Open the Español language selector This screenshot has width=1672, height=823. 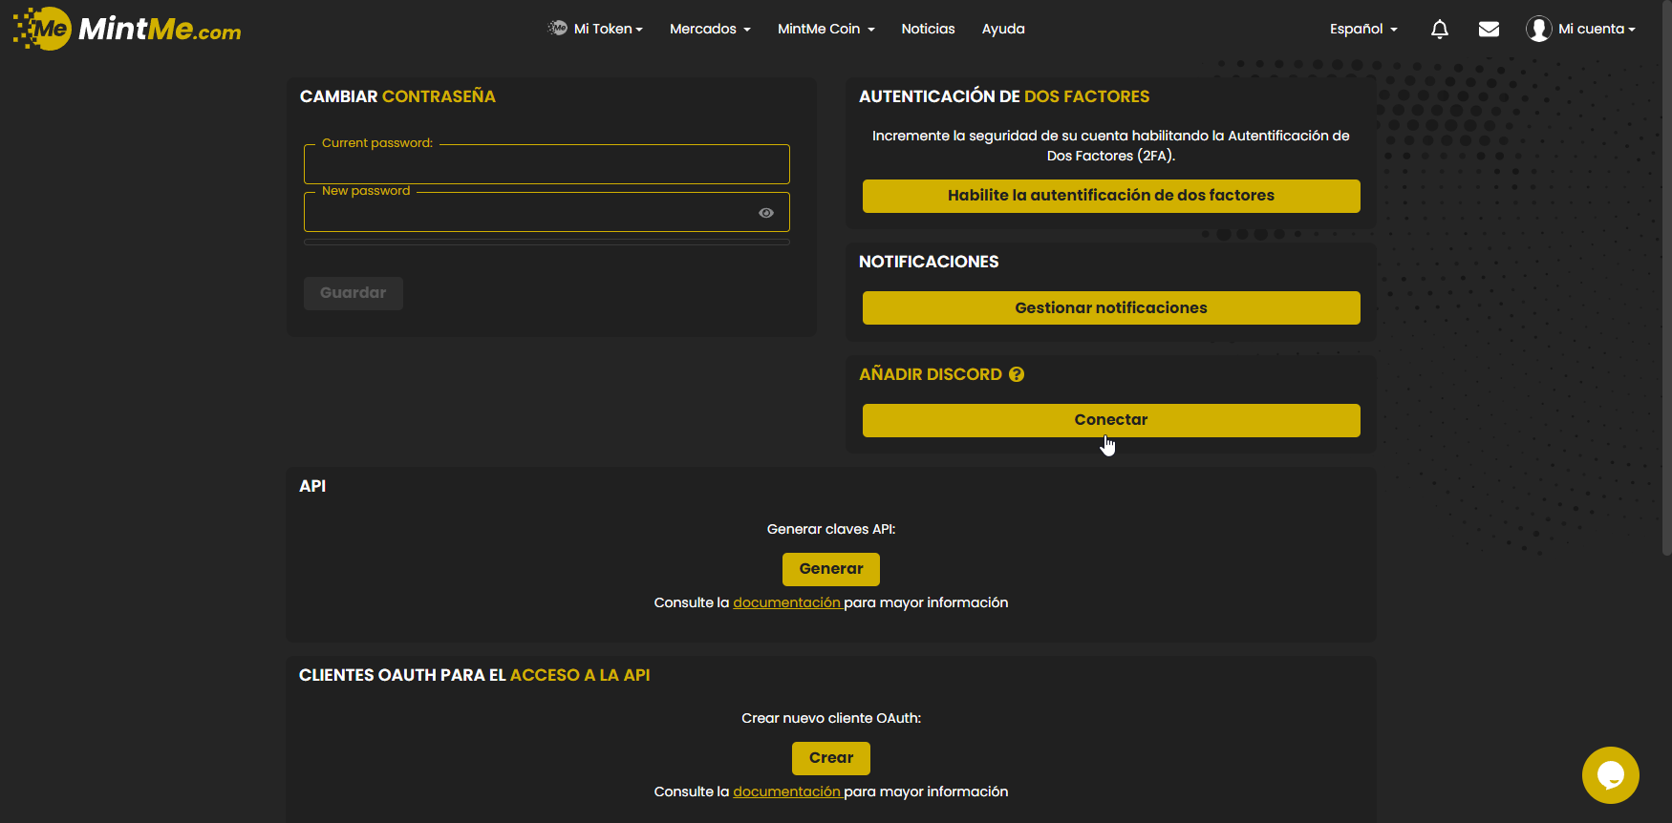[x=1363, y=30]
